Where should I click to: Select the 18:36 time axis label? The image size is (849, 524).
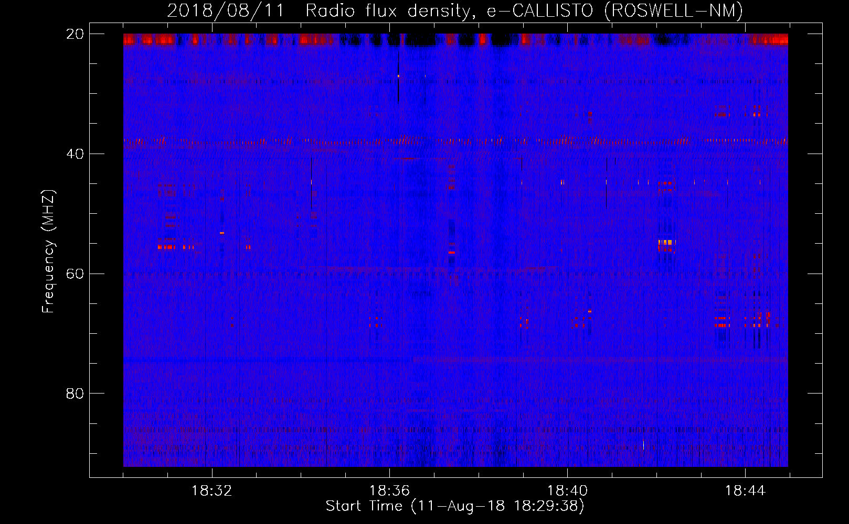(x=390, y=491)
